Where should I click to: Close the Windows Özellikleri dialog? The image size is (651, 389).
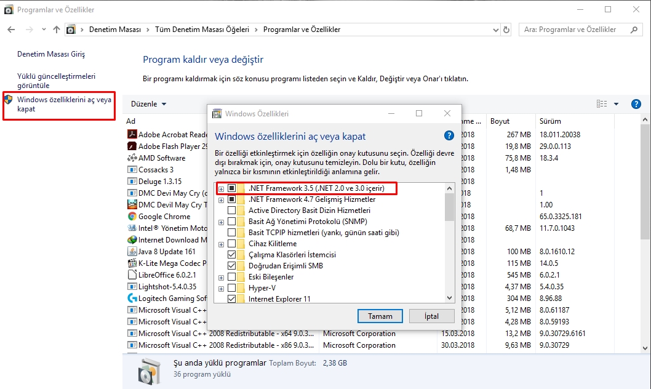click(447, 113)
